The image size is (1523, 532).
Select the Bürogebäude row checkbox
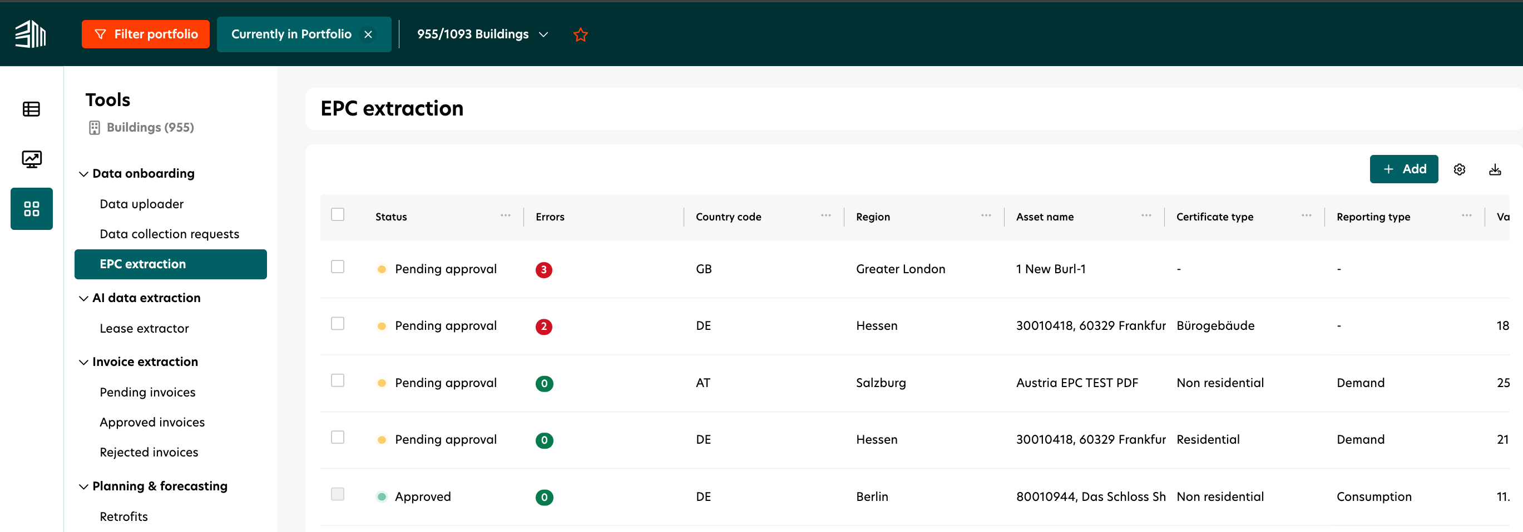(338, 324)
